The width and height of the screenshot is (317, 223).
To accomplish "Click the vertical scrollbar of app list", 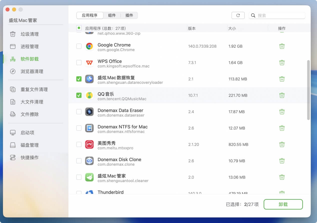I will click(309, 90).
